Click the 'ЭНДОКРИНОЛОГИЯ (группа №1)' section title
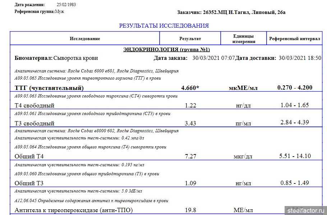327x215 pixels. pyautogui.click(x=166, y=49)
